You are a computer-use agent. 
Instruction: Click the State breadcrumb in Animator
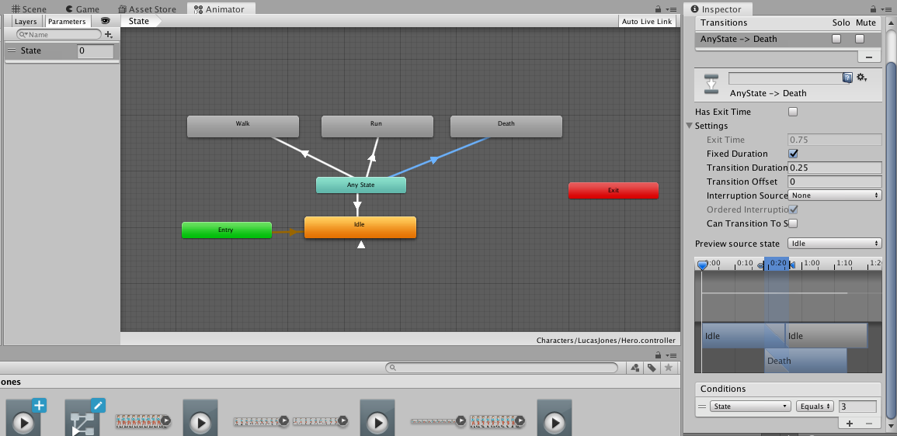(x=139, y=21)
